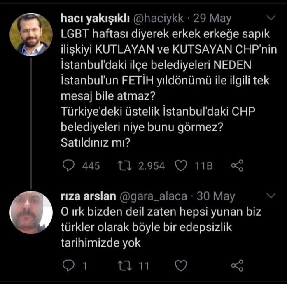This screenshot has width=287, height=284.
Task: Click the display name hacı yakışıklı
Action: click(96, 19)
